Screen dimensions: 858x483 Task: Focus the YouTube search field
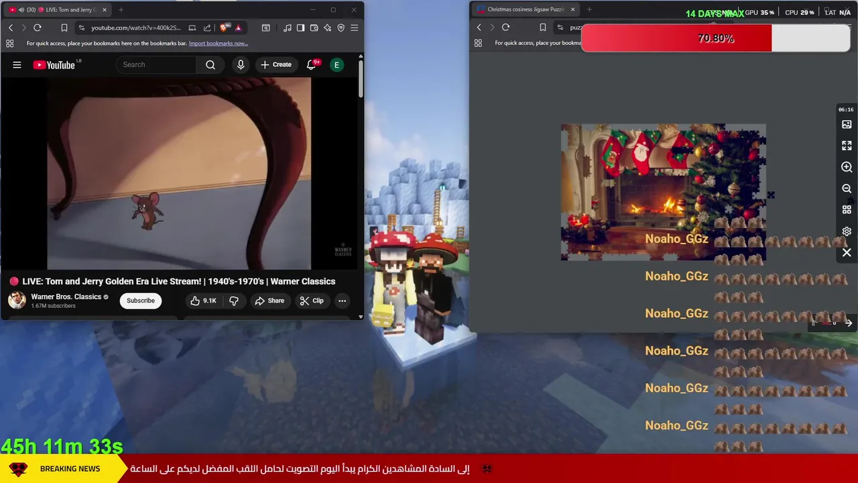pyautogui.click(x=157, y=64)
